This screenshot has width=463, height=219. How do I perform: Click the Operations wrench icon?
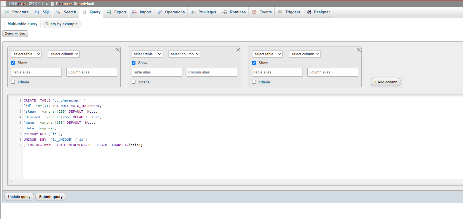pos(160,12)
